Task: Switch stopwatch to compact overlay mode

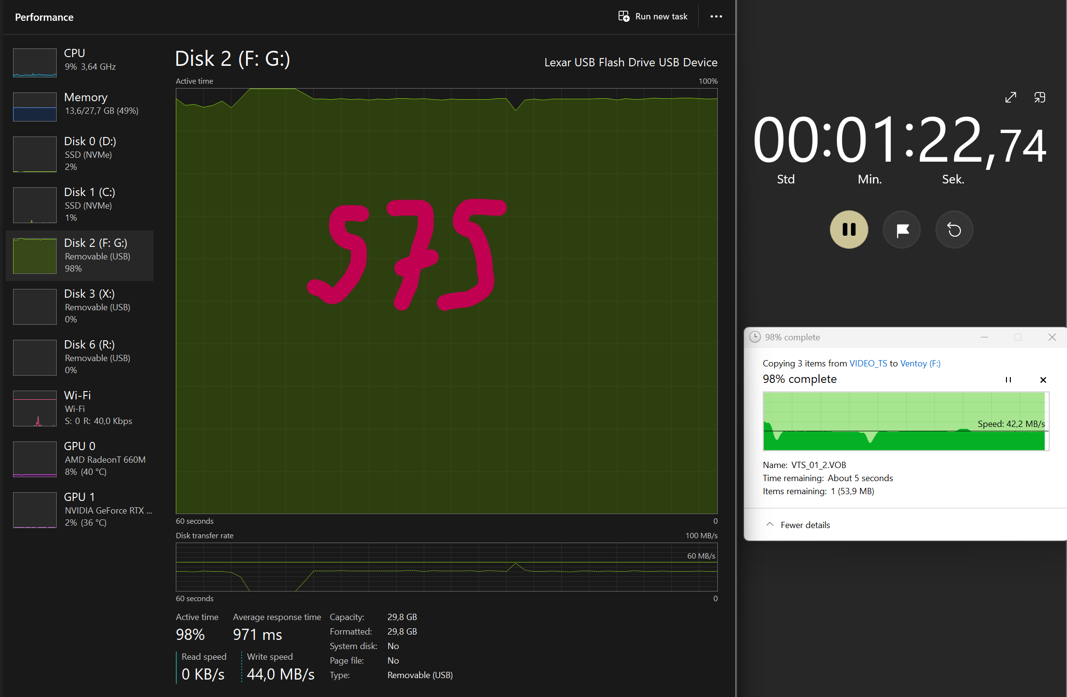Action: point(1039,97)
